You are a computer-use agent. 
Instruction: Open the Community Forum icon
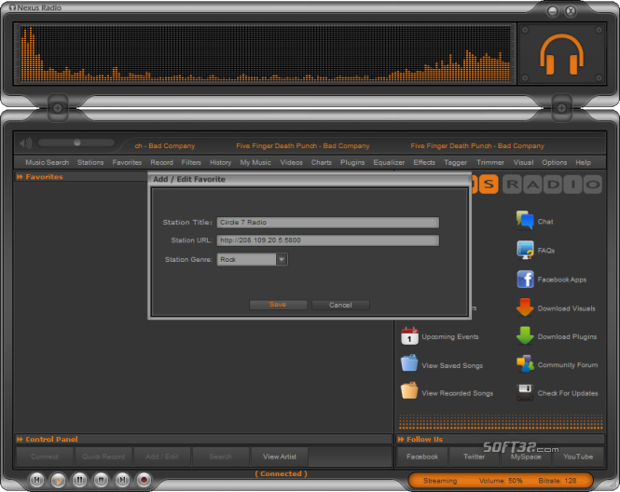coord(525,364)
